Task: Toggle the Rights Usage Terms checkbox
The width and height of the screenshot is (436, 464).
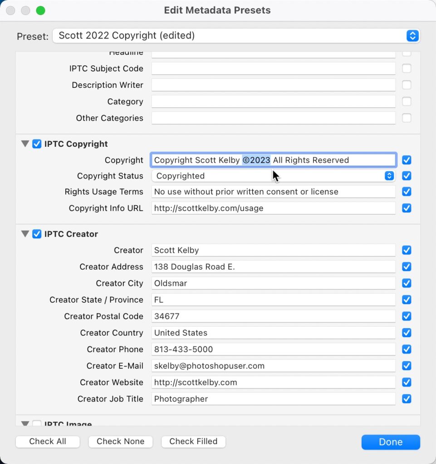Action: (x=407, y=192)
